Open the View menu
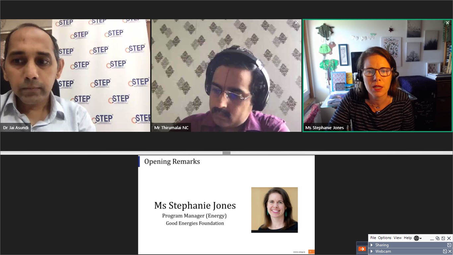 click(398, 238)
